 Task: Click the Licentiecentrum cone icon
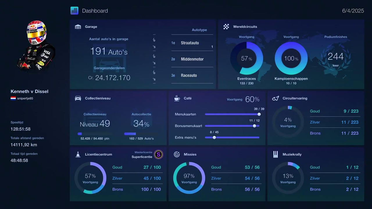pyautogui.click(x=78, y=154)
